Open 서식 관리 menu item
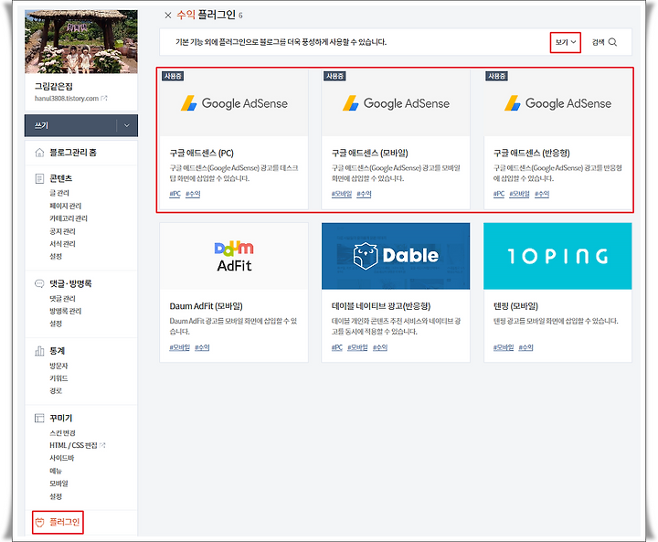The height and width of the screenshot is (542, 658). [x=62, y=244]
